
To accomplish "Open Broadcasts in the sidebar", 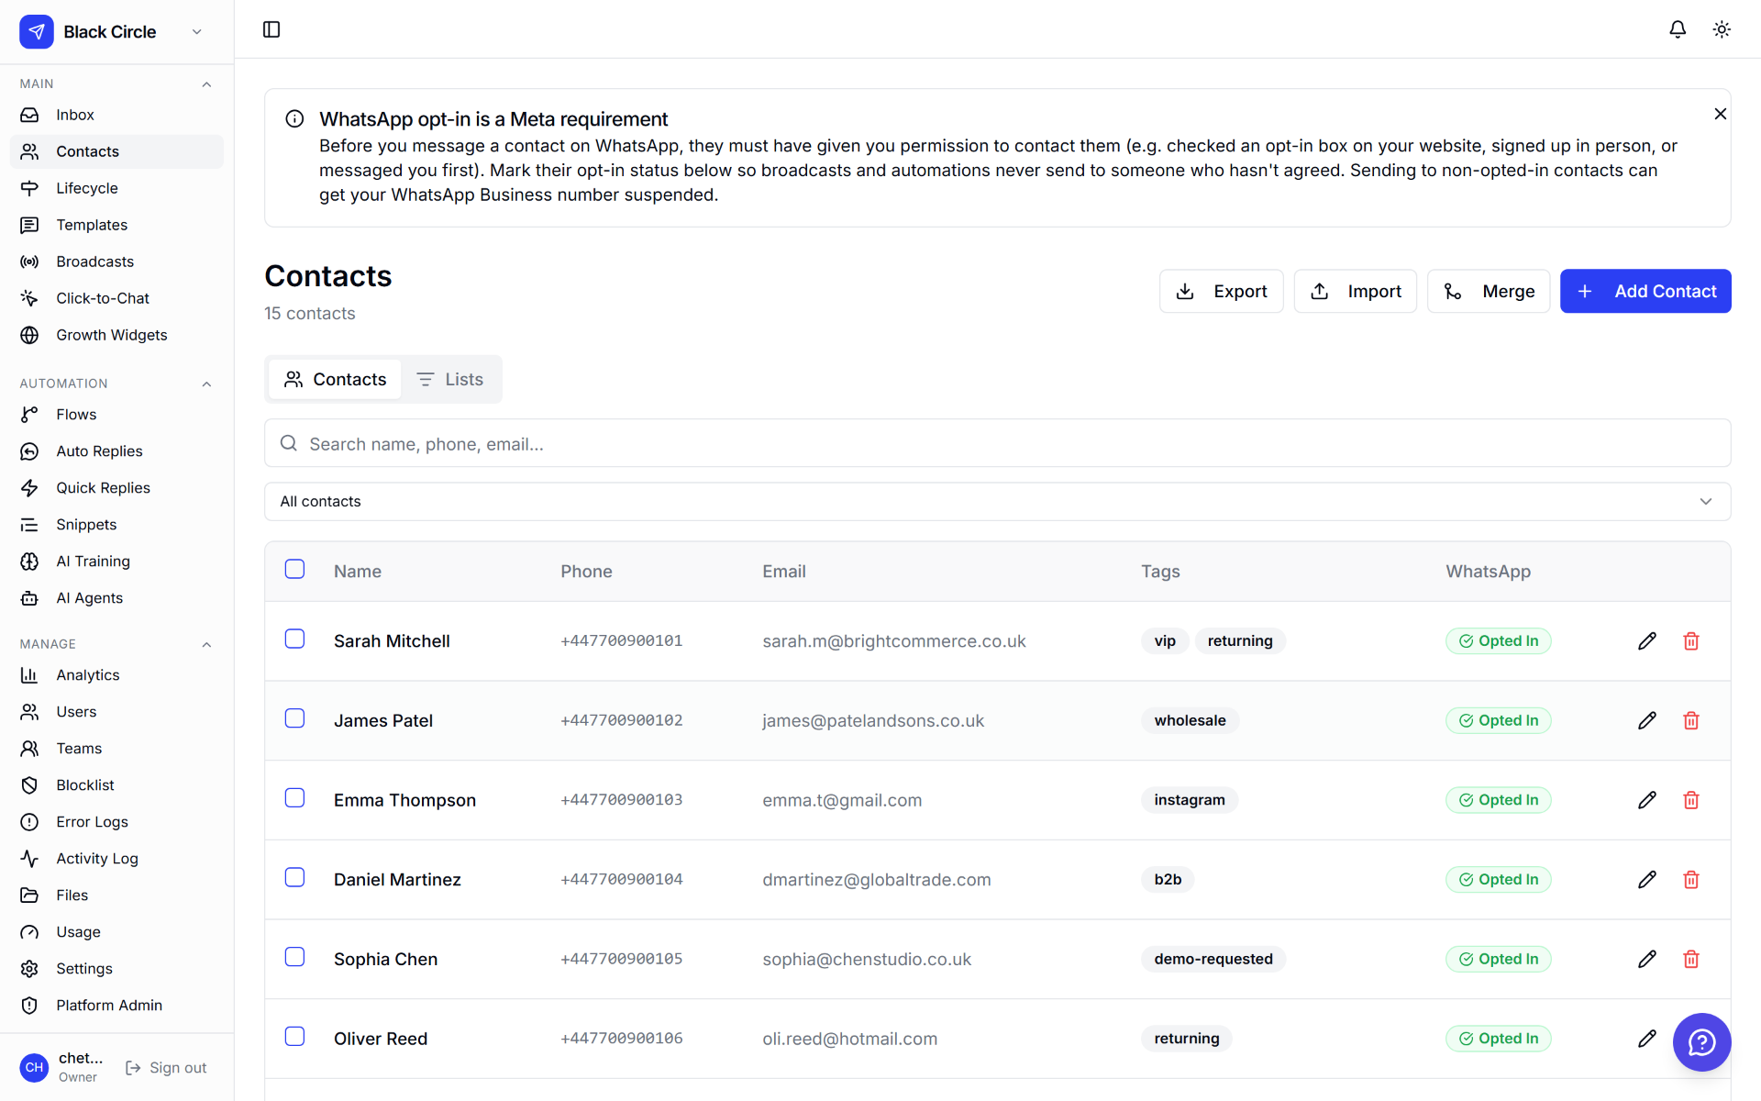I will pos(116,261).
